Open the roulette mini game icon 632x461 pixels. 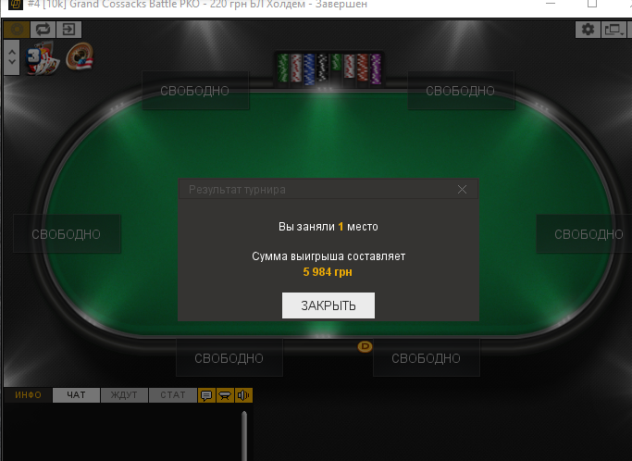[x=80, y=56]
